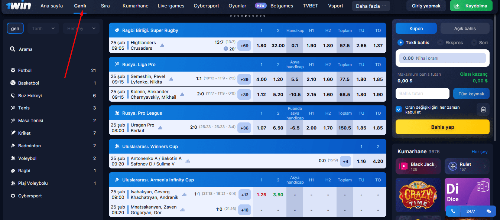The image size is (500, 220).
Task: Select Ekspres bet type radio
Action: tap(440, 43)
